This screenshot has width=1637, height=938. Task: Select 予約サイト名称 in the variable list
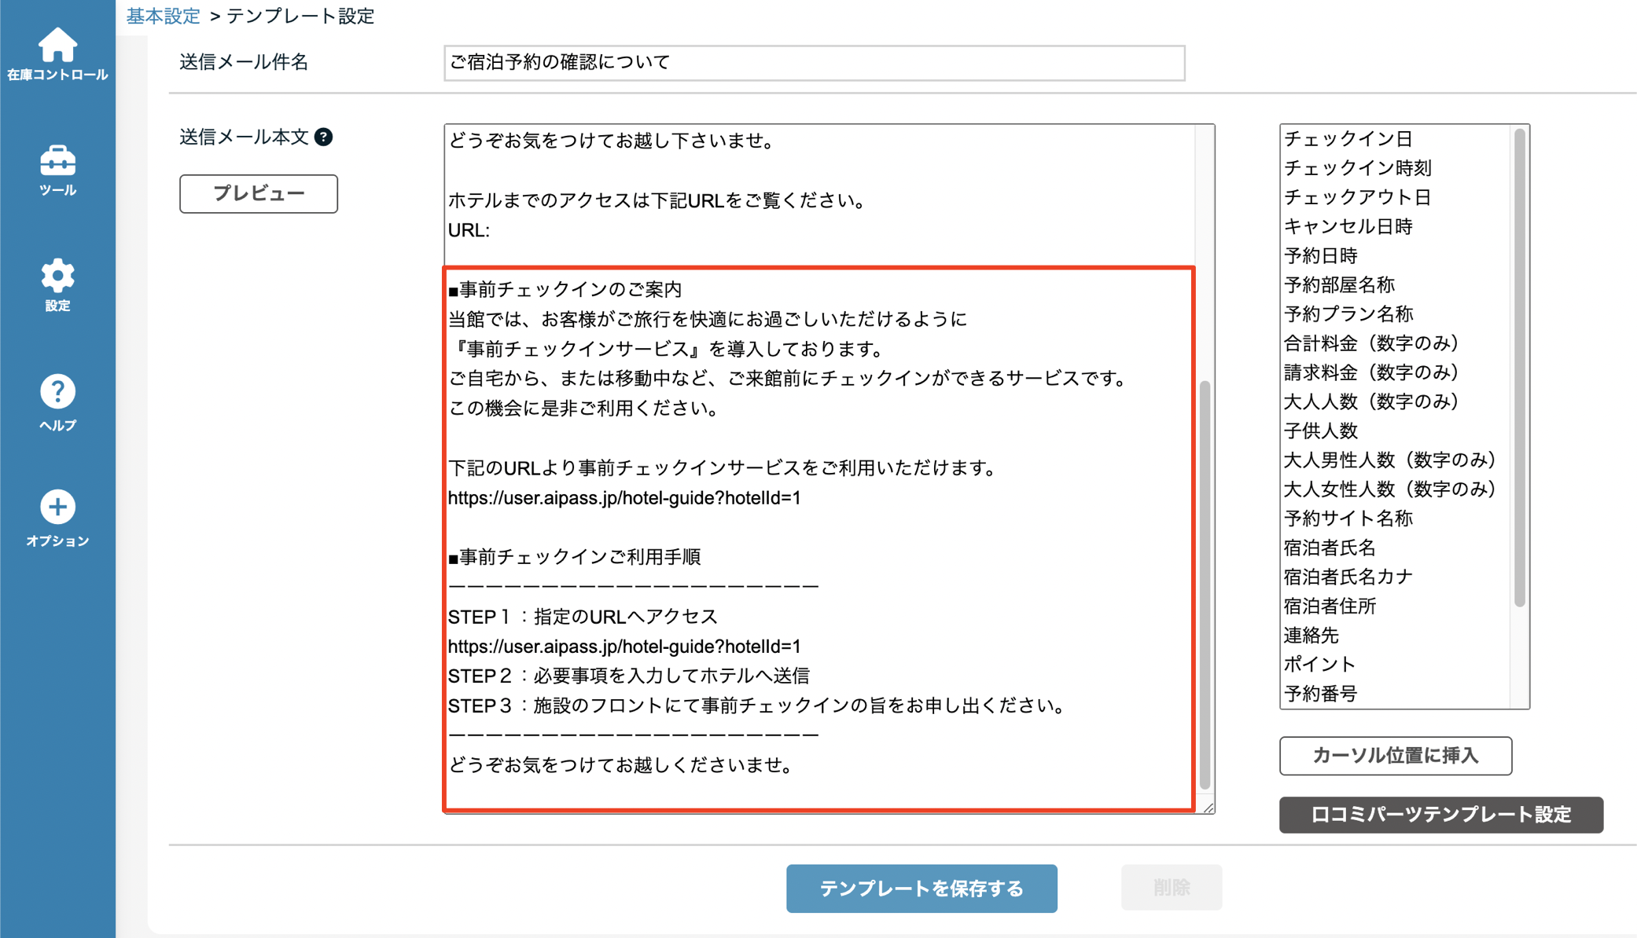click(1396, 518)
